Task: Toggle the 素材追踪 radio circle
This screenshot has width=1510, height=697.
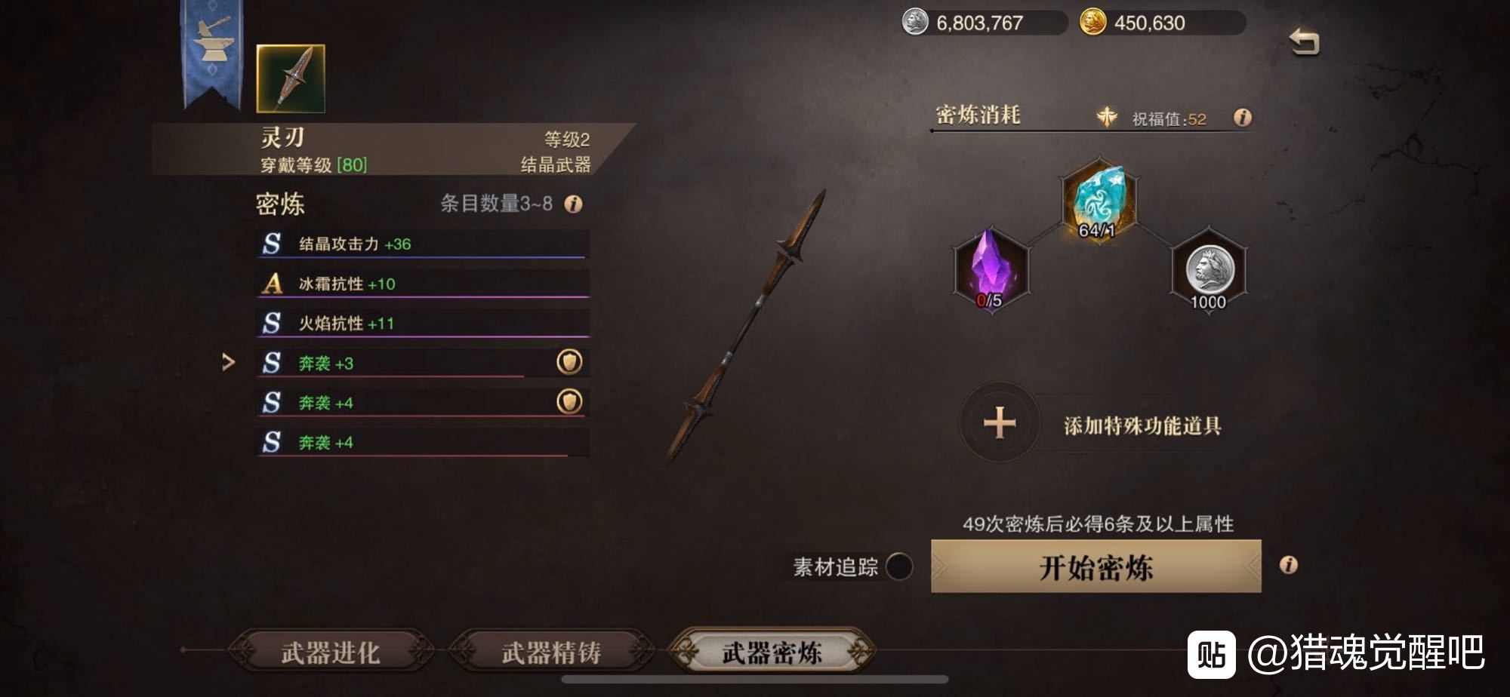Action: [899, 567]
